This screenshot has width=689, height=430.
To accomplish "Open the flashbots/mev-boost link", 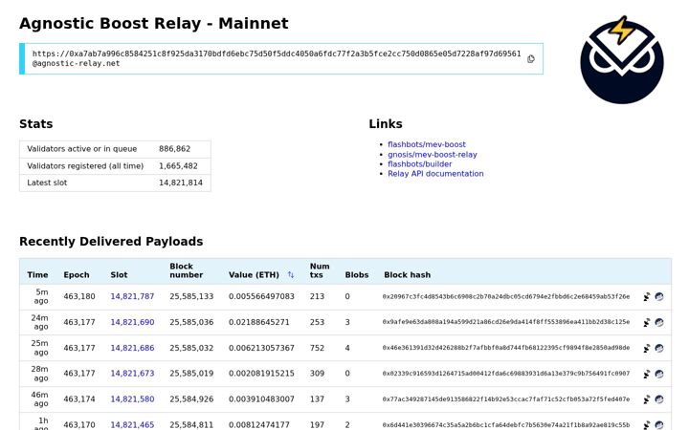I will [x=426, y=144].
